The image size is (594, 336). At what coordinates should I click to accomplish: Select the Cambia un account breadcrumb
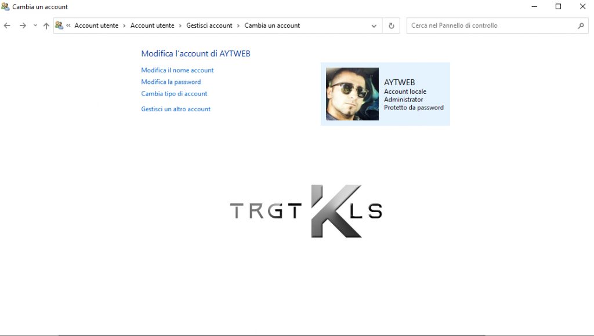[272, 25]
